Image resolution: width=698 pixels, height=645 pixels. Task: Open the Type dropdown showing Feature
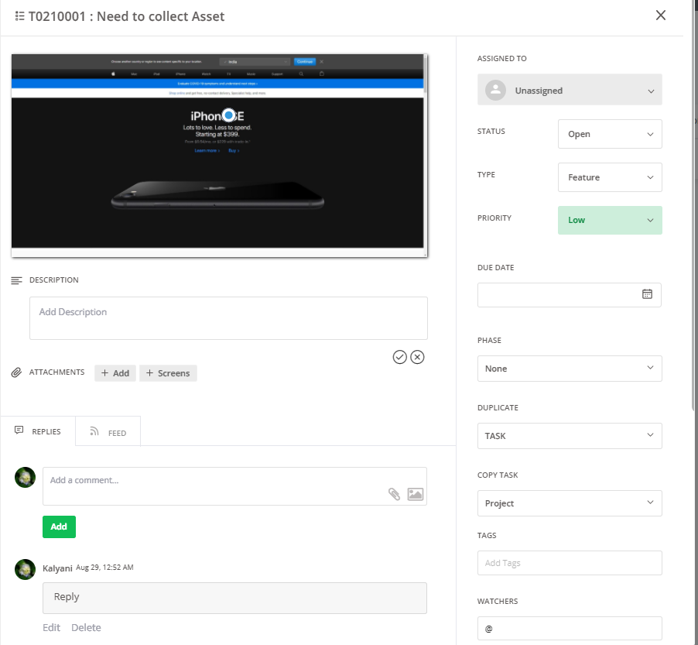click(x=610, y=177)
